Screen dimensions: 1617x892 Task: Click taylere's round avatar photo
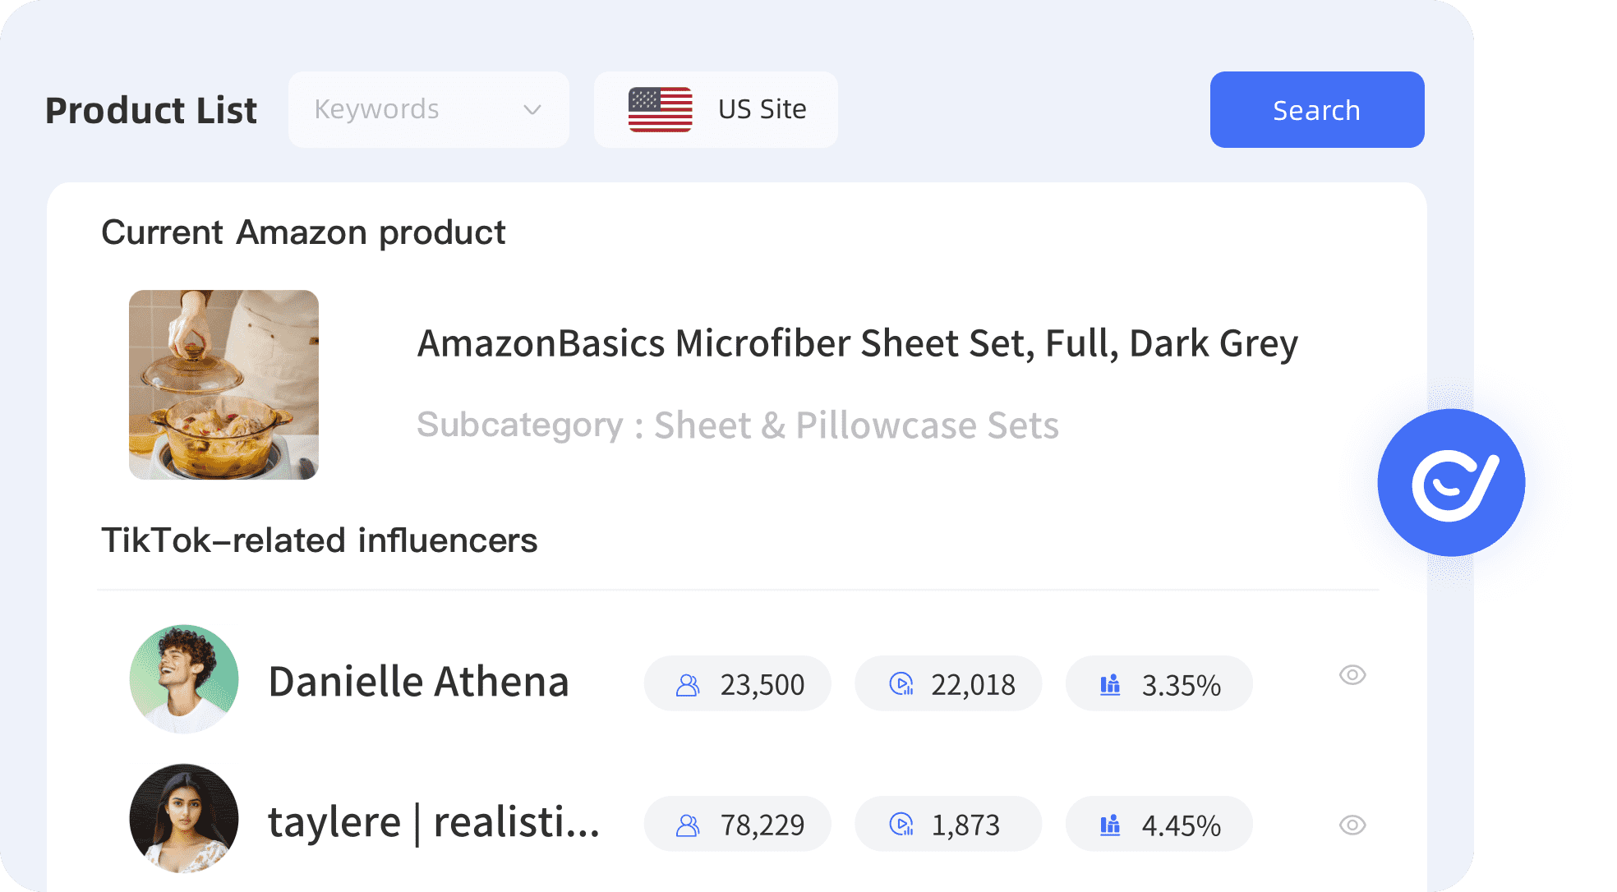(184, 819)
